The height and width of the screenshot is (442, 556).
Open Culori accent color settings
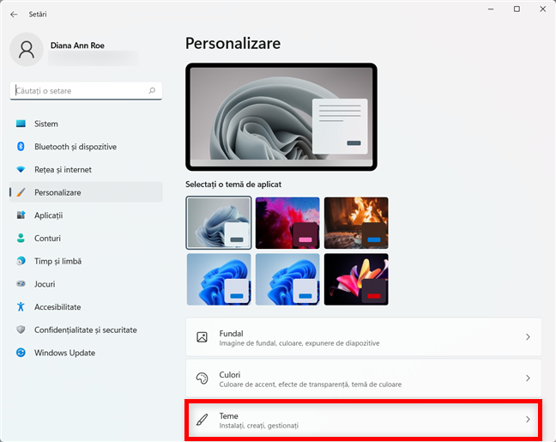(x=364, y=378)
